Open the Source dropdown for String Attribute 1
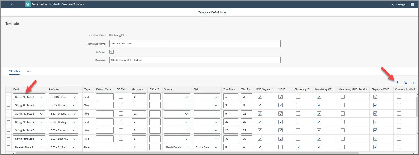The width and height of the screenshot is (419, 155). 177,97
